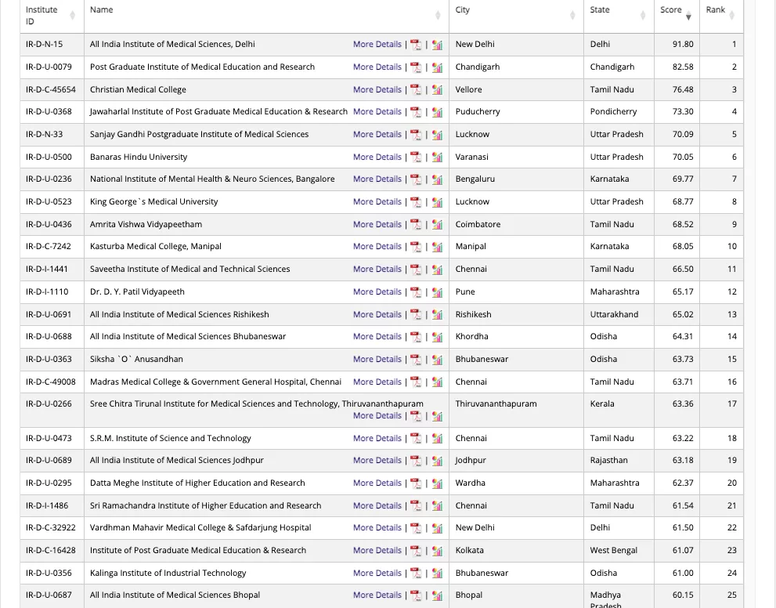Open PDF icon for AIIMS Delhi row

pyautogui.click(x=416, y=45)
